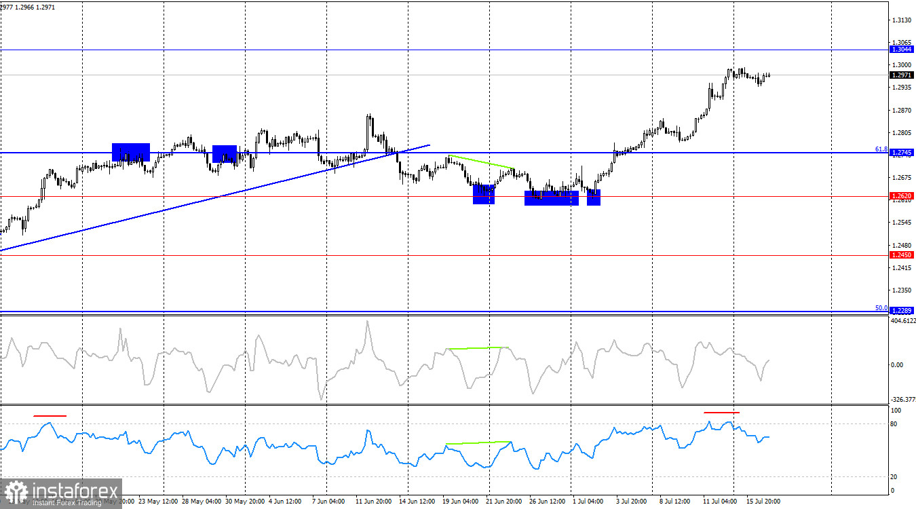This screenshot has width=916, height=509.
Task: Click the 80 level on RSI scale
Action: 895,424
